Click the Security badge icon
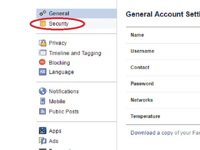 (x=42, y=24)
